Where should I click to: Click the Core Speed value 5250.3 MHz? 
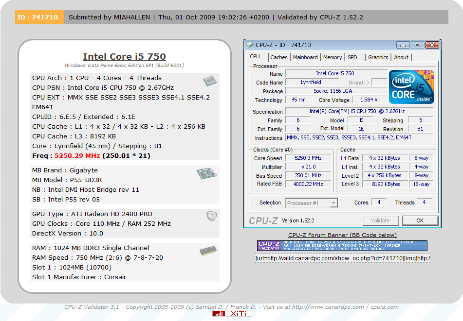click(308, 158)
